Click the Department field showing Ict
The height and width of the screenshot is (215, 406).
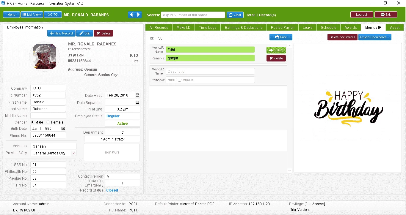(122, 132)
